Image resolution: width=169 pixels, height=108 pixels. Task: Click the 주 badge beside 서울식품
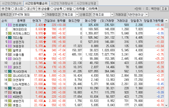[10, 55]
